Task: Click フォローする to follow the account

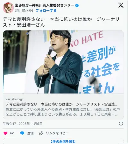Action: pos(46,11)
